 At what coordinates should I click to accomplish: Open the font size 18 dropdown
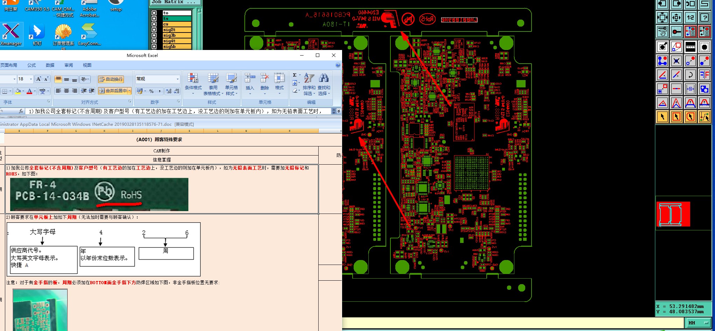[31, 79]
